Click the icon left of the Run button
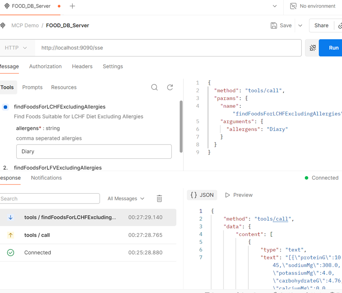 coord(312,48)
